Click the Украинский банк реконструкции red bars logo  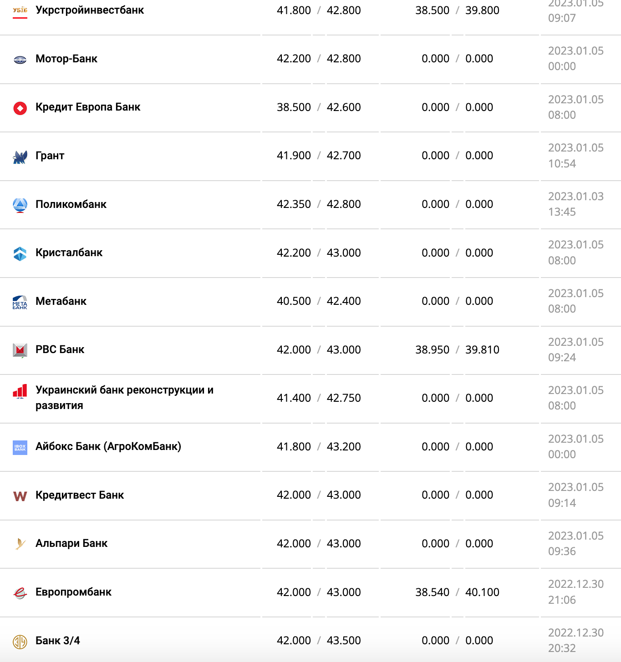(20, 391)
